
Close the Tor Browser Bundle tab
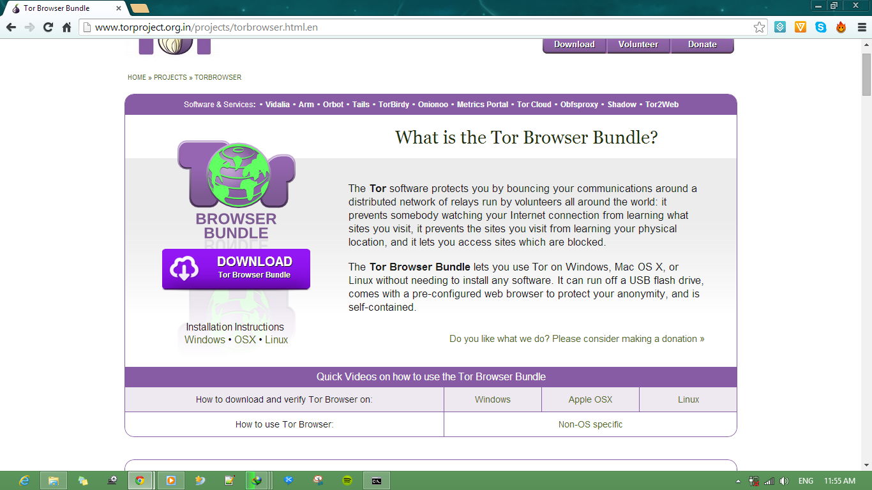(x=119, y=8)
